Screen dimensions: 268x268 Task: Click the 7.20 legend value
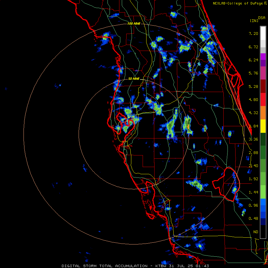[x=253, y=33]
